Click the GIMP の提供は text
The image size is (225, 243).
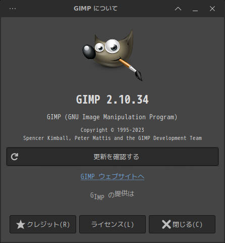pos(112,195)
